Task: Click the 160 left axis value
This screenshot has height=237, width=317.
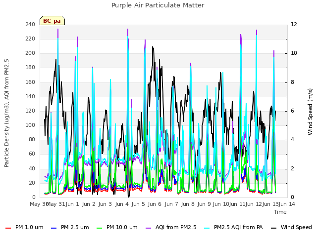Action: [x=30, y=82]
